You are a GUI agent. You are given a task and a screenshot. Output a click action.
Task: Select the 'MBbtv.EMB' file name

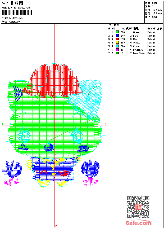point(16,18)
